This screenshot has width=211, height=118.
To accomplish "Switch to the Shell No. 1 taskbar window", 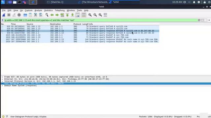I will coord(55,2).
